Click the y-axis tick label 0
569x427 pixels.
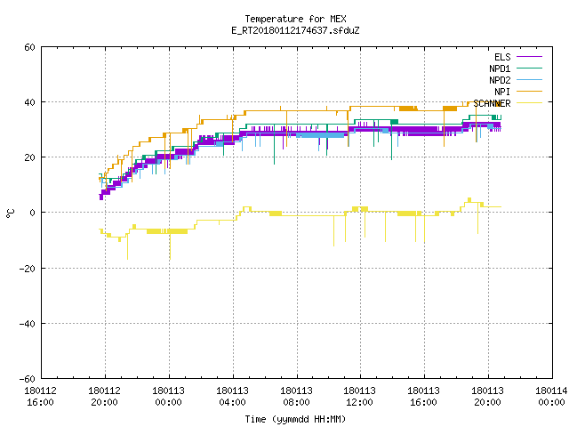click(x=33, y=213)
